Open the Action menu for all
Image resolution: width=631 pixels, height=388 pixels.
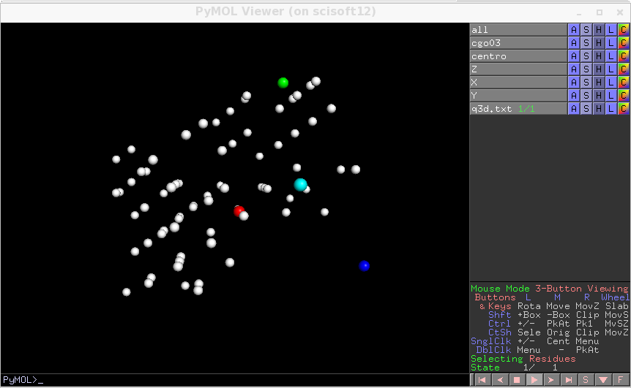[574, 30]
